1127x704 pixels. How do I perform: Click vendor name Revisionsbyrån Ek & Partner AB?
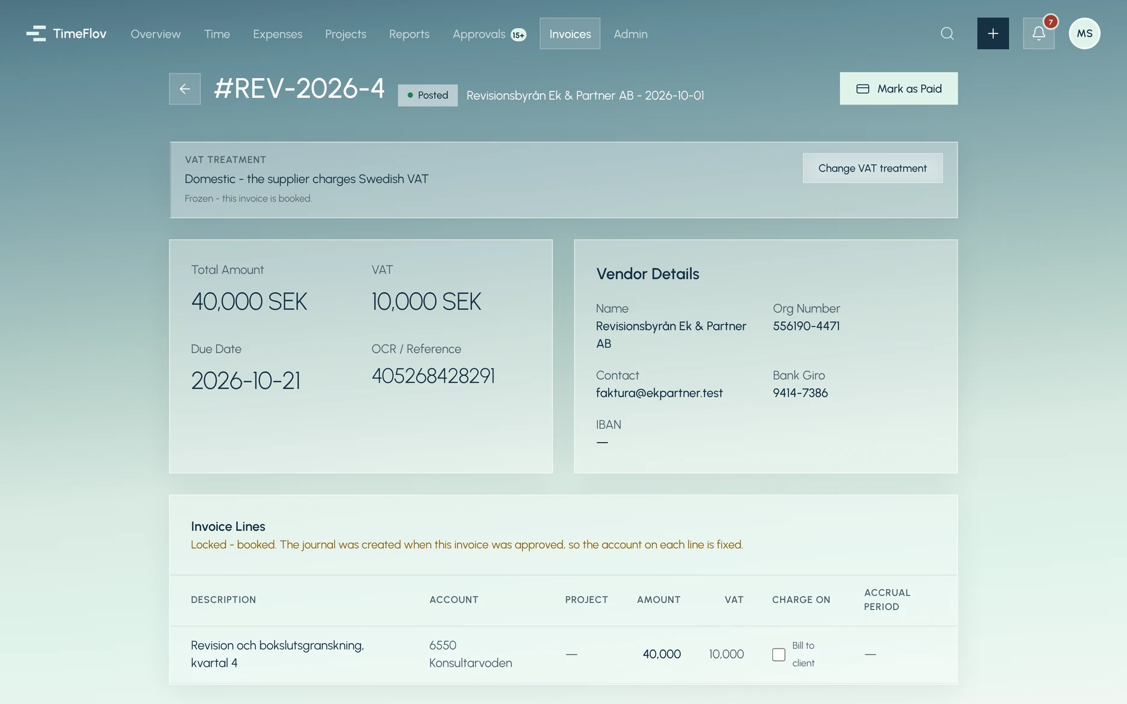coord(671,335)
